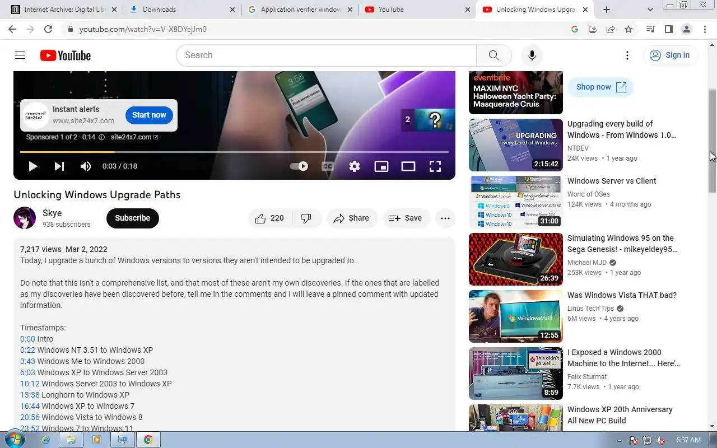Jump to timestamp 6:03 XP to Server 2003

27,372
